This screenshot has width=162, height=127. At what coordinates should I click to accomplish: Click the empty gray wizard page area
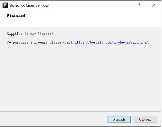click(81, 77)
